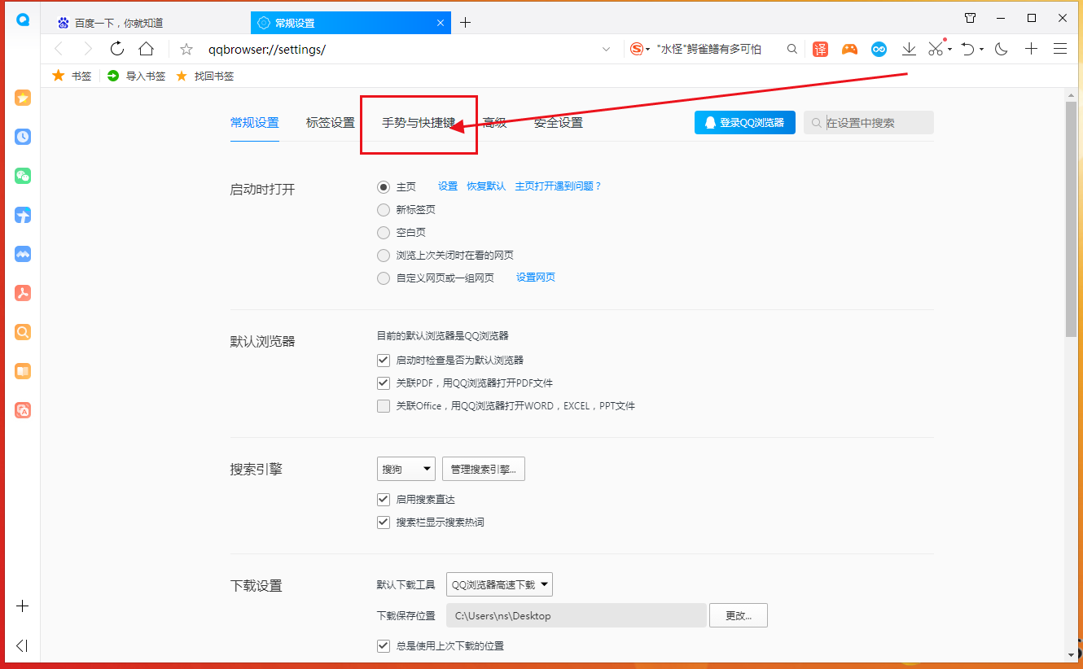Open the screenshot scissors tool
The image size is (1083, 669).
(935, 49)
